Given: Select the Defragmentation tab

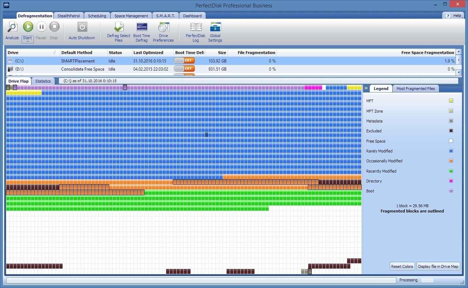Looking at the screenshot, I should point(35,16).
